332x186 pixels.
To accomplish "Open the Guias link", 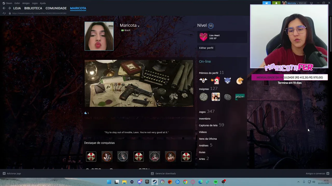I will tap(202, 152).
